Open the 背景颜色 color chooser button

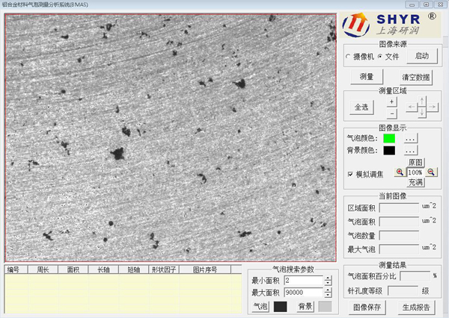(410, 151)
